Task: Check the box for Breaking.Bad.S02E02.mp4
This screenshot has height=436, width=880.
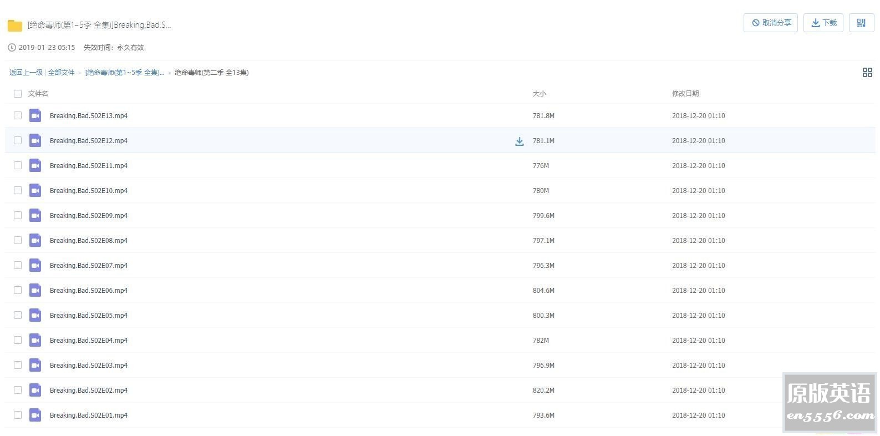Action: [x=18, y=390]
